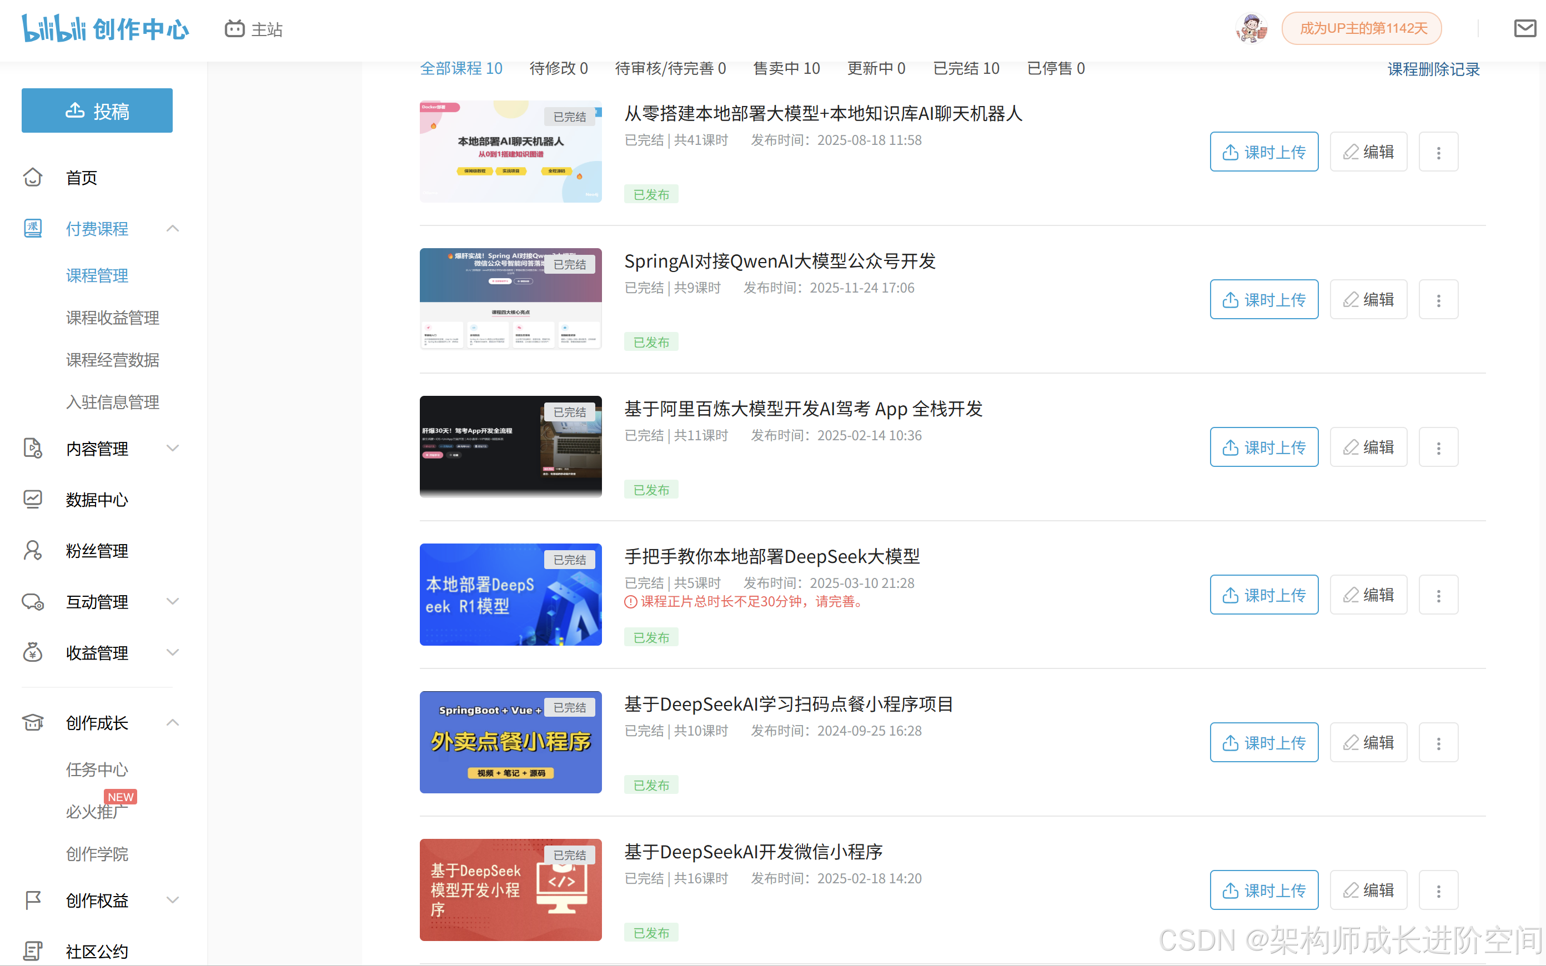Open the mail envelope icon
Image resolution: width=1546 pixels, height=966 pixels.
1524,29
